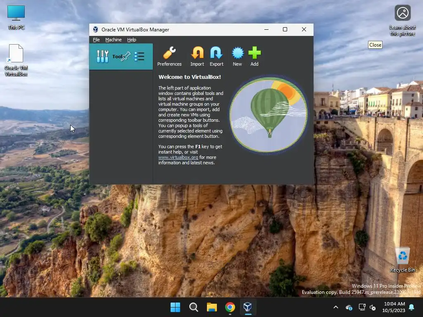423x317 pixels.
Task: Click Learn about this picture icon
Action: click(x=402, y=20)
